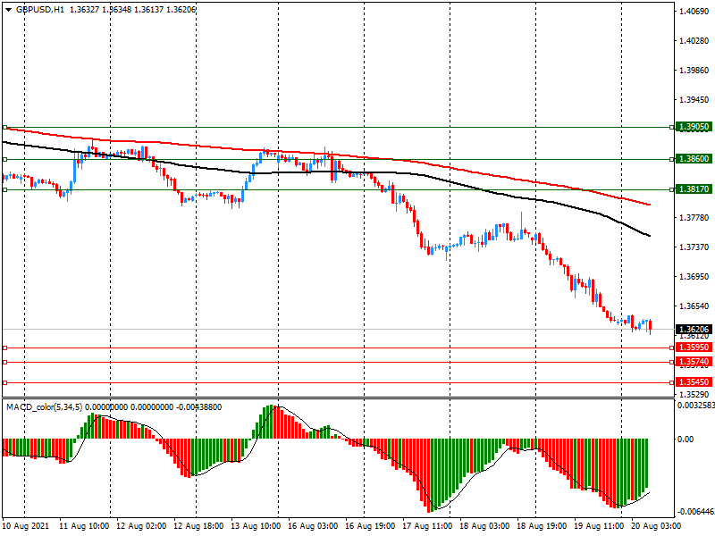Select right anchor square of the 1.38170 line
The height and width of the screenshot is (536, 715).
point(672,189)
